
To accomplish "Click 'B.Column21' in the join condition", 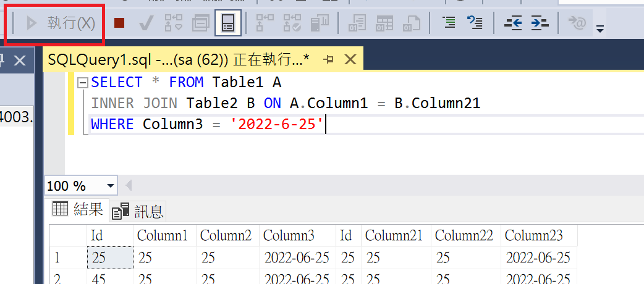I will point(438,104).
